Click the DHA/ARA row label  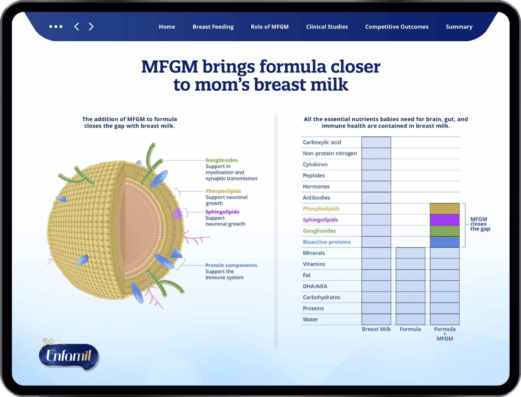pos(315,286)
